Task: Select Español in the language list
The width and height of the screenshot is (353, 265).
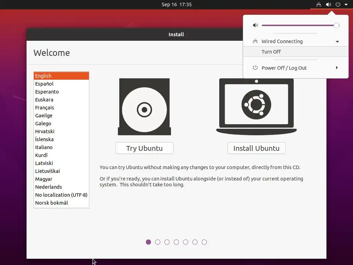Action: [x=61, y=84]
